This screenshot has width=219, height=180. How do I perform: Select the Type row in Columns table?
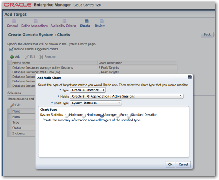click(x=22, y=122)
